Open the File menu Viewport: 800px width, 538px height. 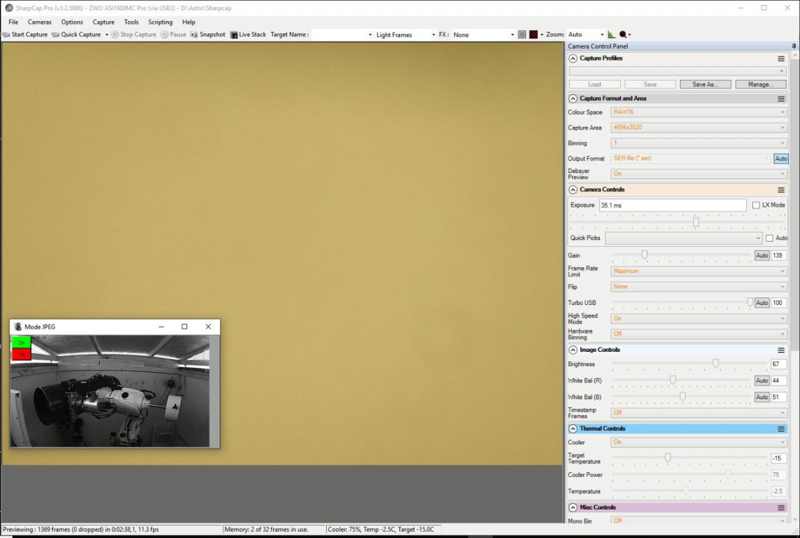[13, 22]
